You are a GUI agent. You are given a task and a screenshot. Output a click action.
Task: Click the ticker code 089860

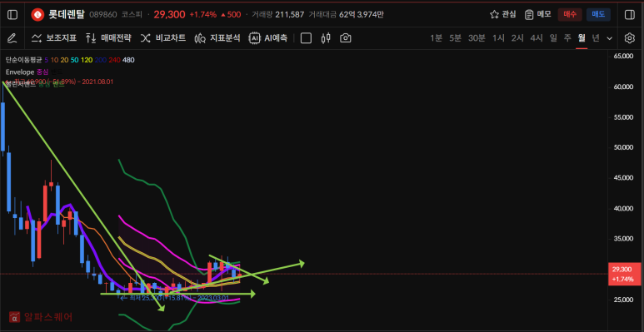pyautogui.click(x=103, y=15)
